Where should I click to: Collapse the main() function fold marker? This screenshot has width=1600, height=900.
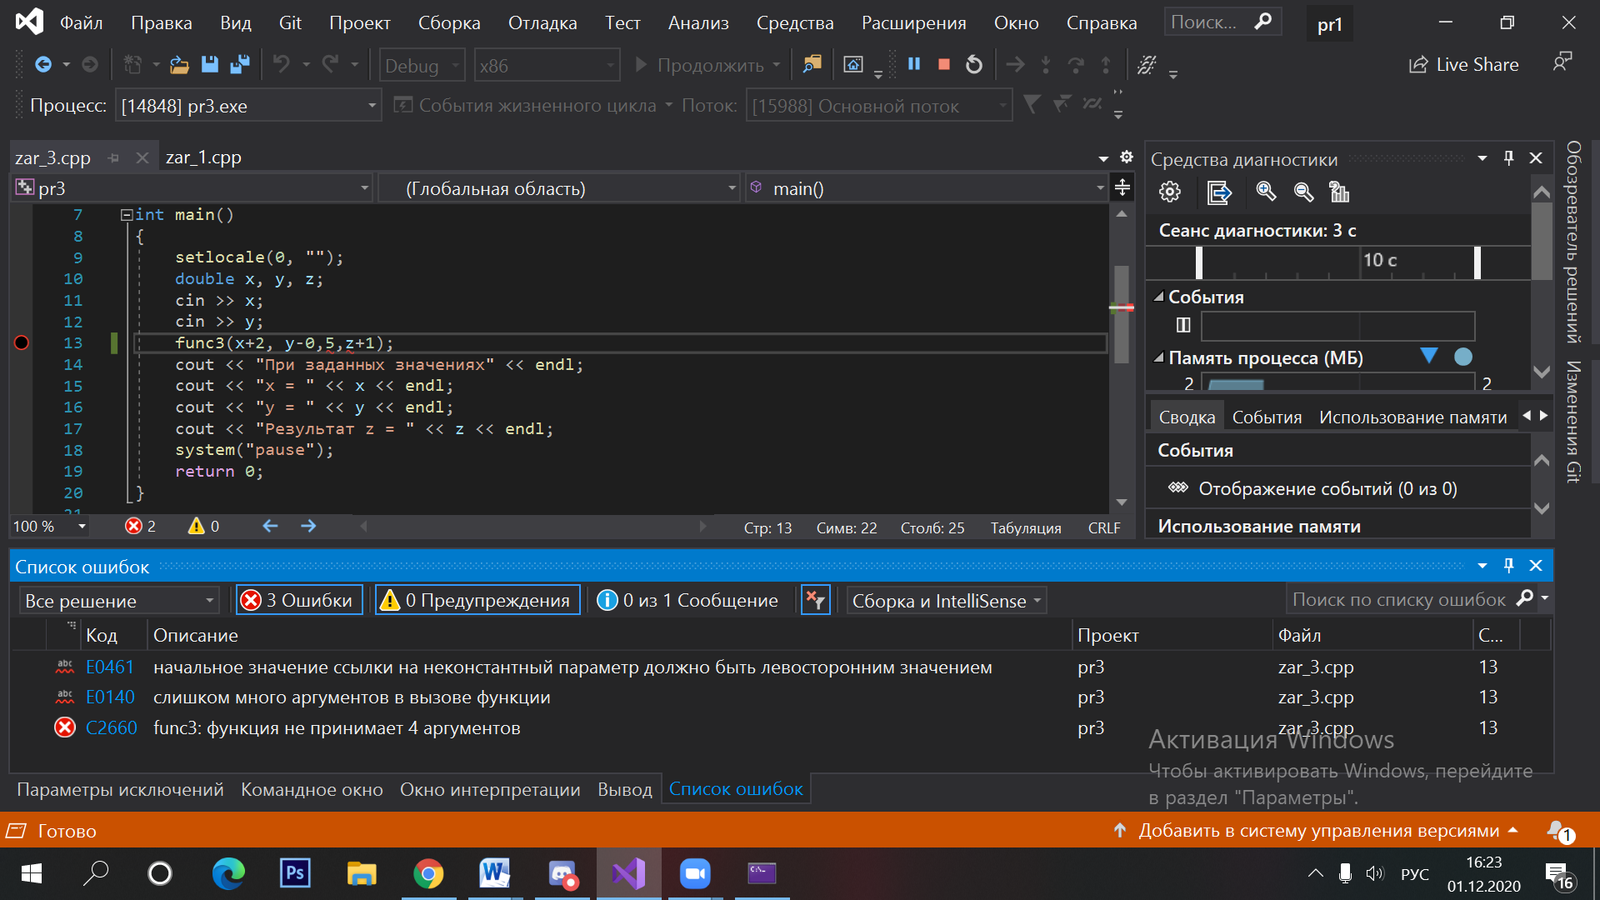127,215
